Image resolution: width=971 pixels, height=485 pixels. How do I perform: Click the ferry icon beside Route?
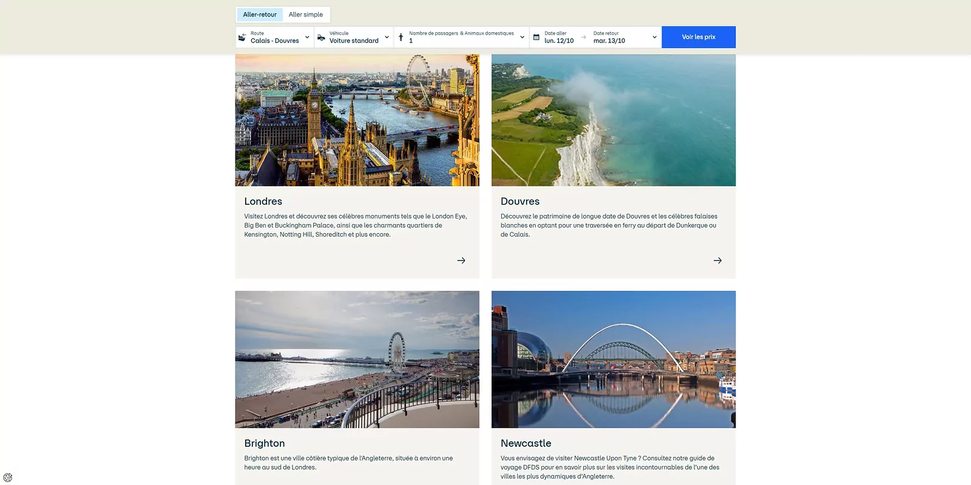tap(242, 38)
